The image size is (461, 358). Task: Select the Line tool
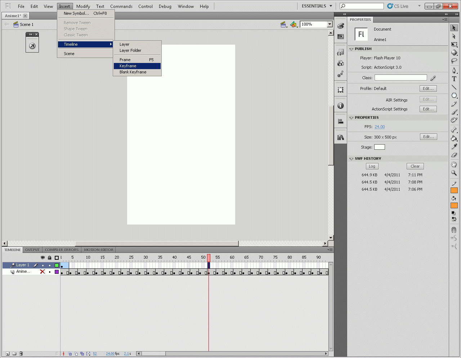[454, 87]
